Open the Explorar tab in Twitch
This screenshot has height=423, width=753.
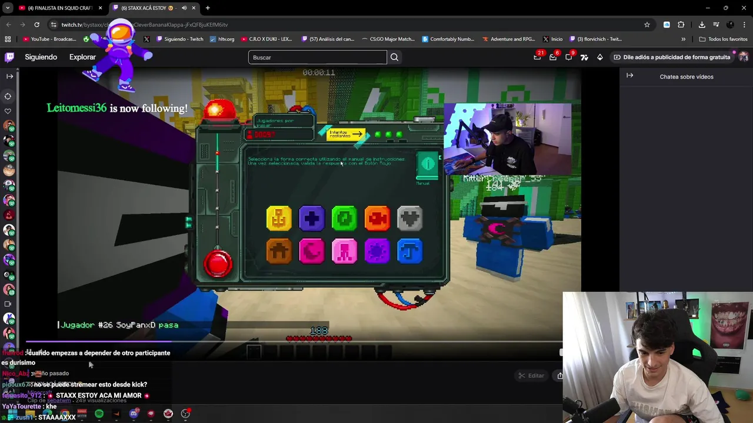pos(82,57)
